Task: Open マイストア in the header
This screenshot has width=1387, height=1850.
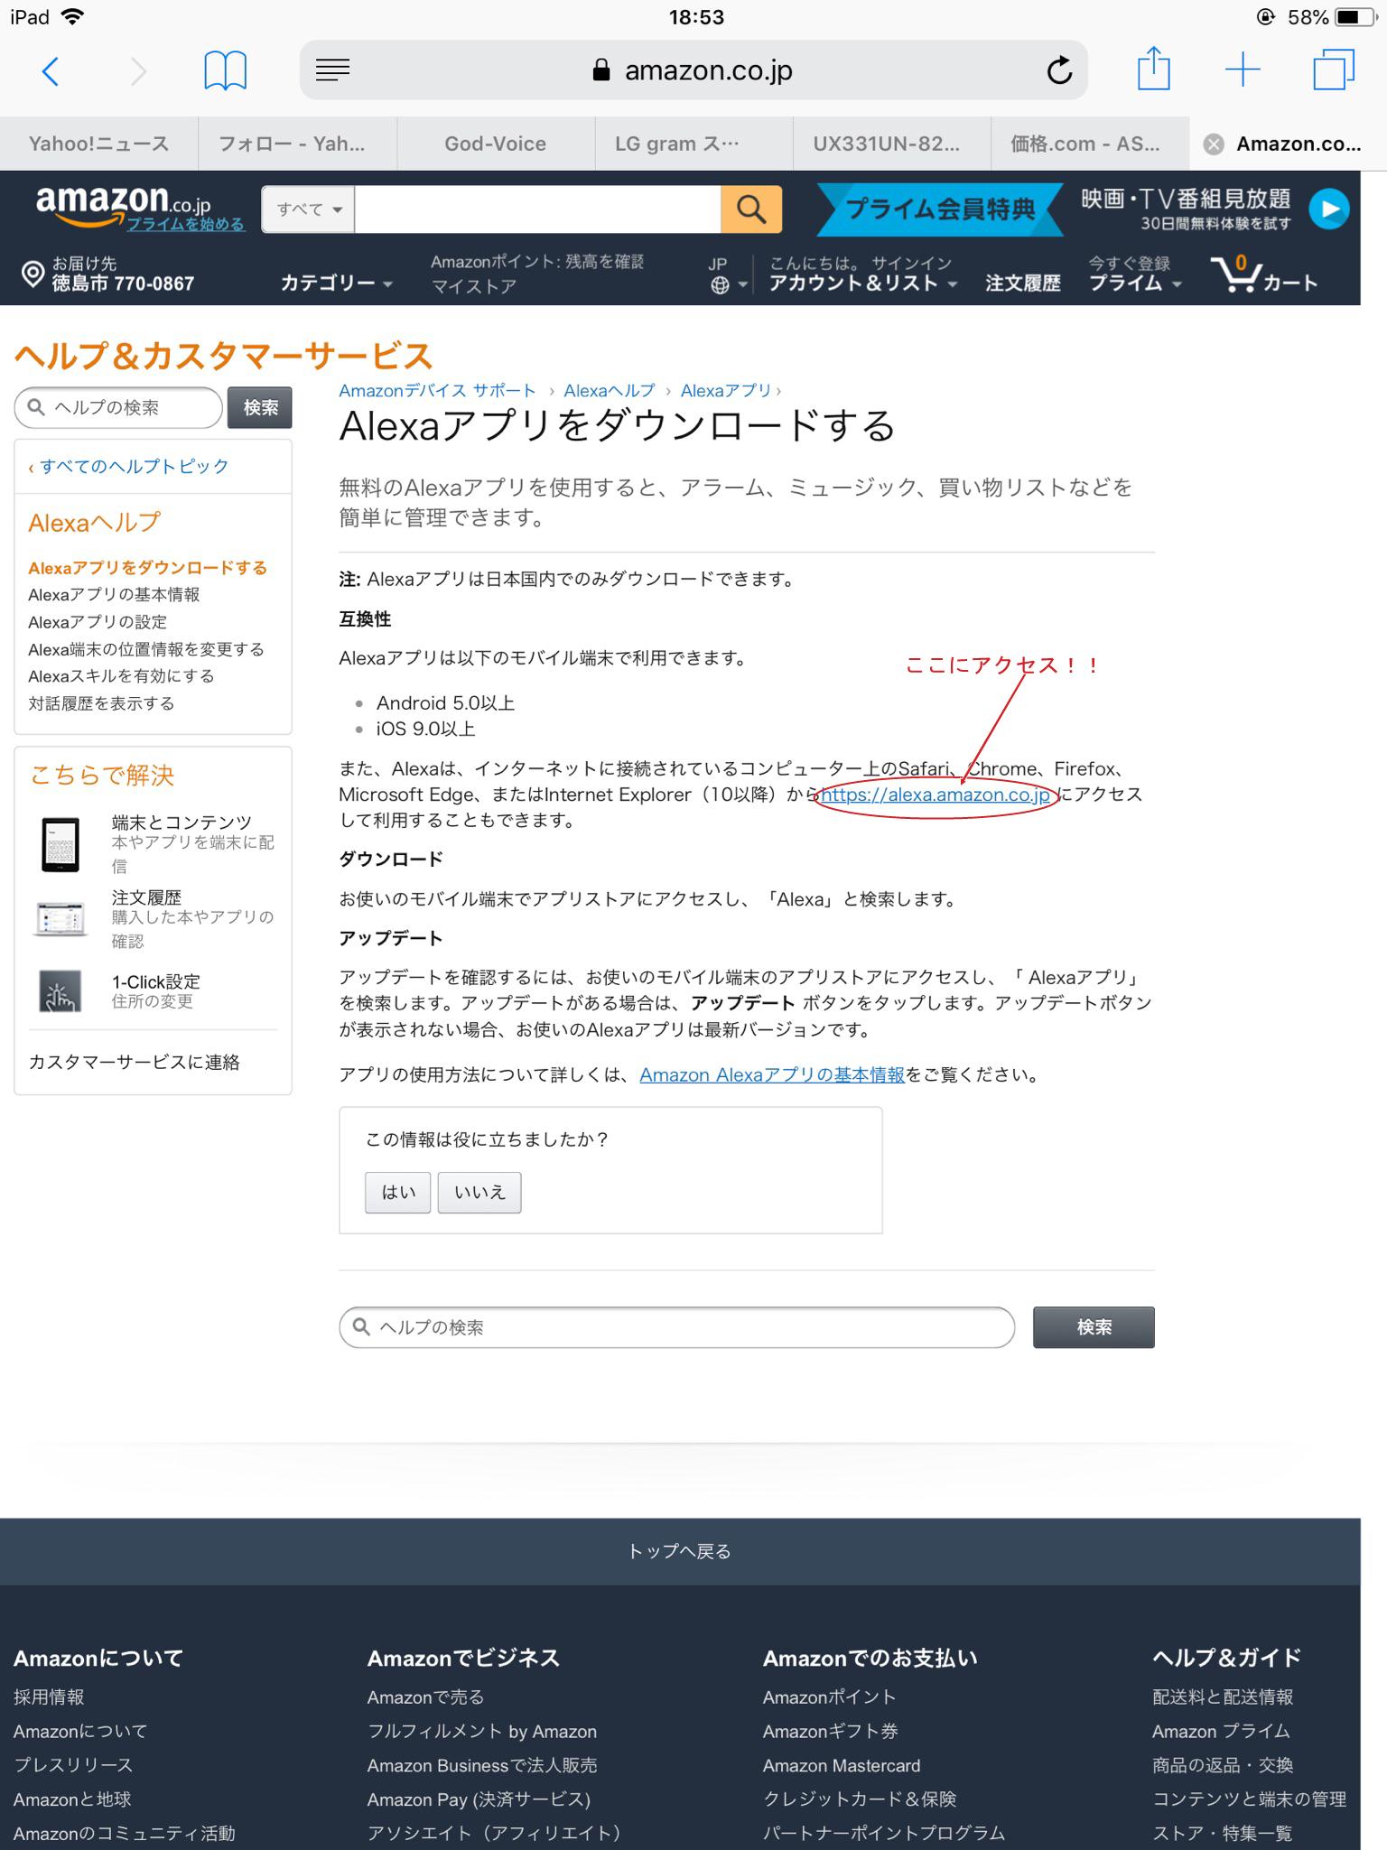Action: (x=473, y=286)
